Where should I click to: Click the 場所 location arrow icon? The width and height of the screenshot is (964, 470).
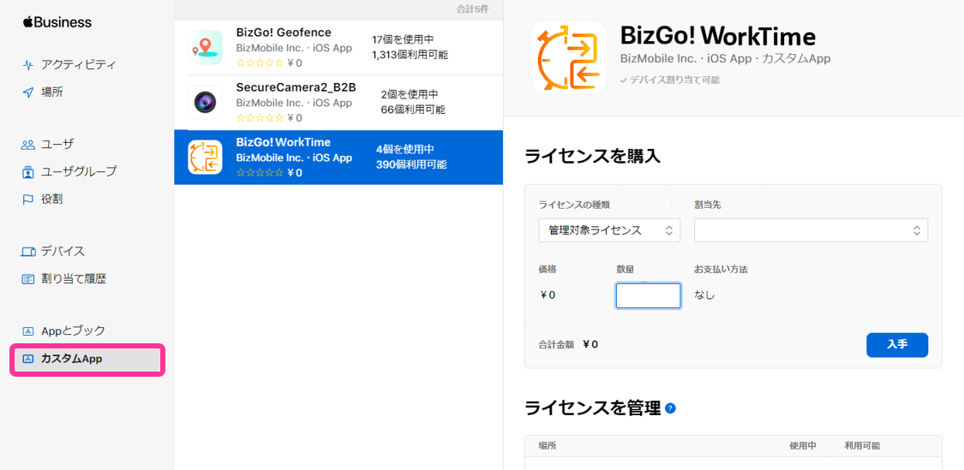(28, 92)
